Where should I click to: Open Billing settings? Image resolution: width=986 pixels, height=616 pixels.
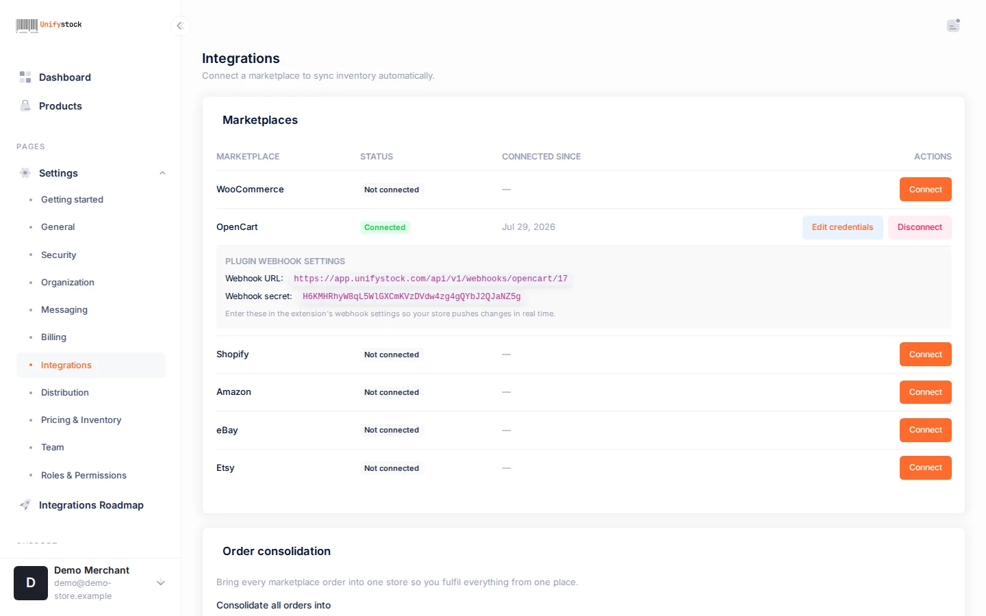pyautogui.click(x=53, y=337)
